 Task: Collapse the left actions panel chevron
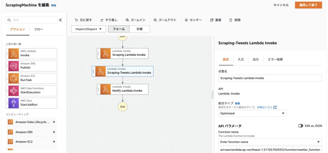(x=61, y=20)
